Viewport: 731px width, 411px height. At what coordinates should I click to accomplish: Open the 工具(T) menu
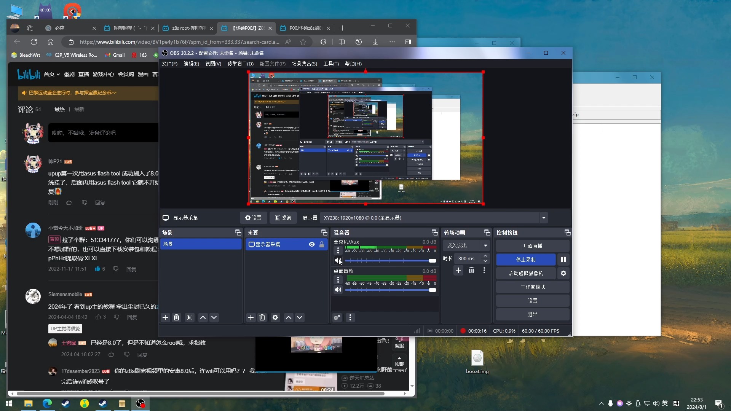tap(331, 64)
